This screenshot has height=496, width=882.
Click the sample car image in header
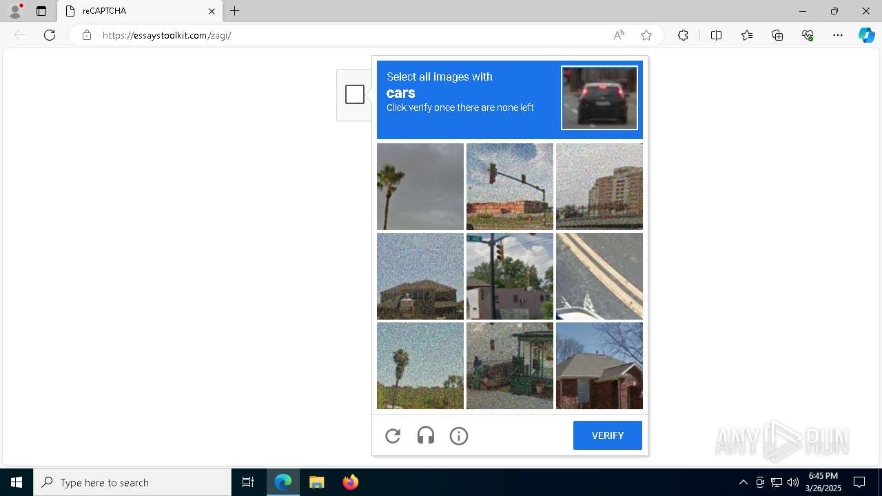pyautogui.click(x=599, y=98)
